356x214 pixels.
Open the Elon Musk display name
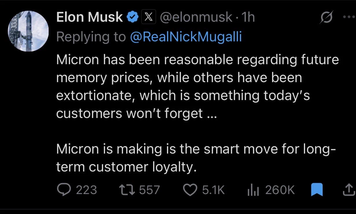click(89, 17)
